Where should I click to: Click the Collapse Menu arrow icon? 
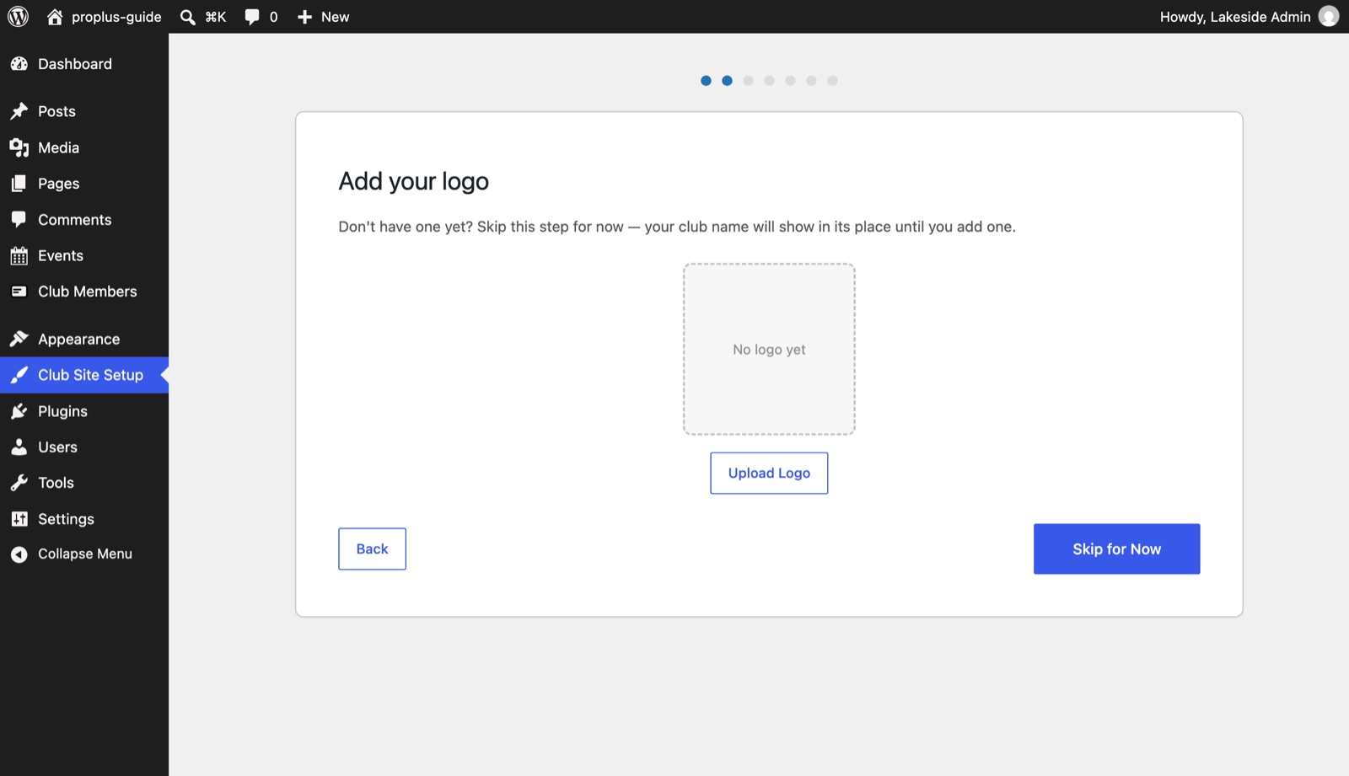19,554
